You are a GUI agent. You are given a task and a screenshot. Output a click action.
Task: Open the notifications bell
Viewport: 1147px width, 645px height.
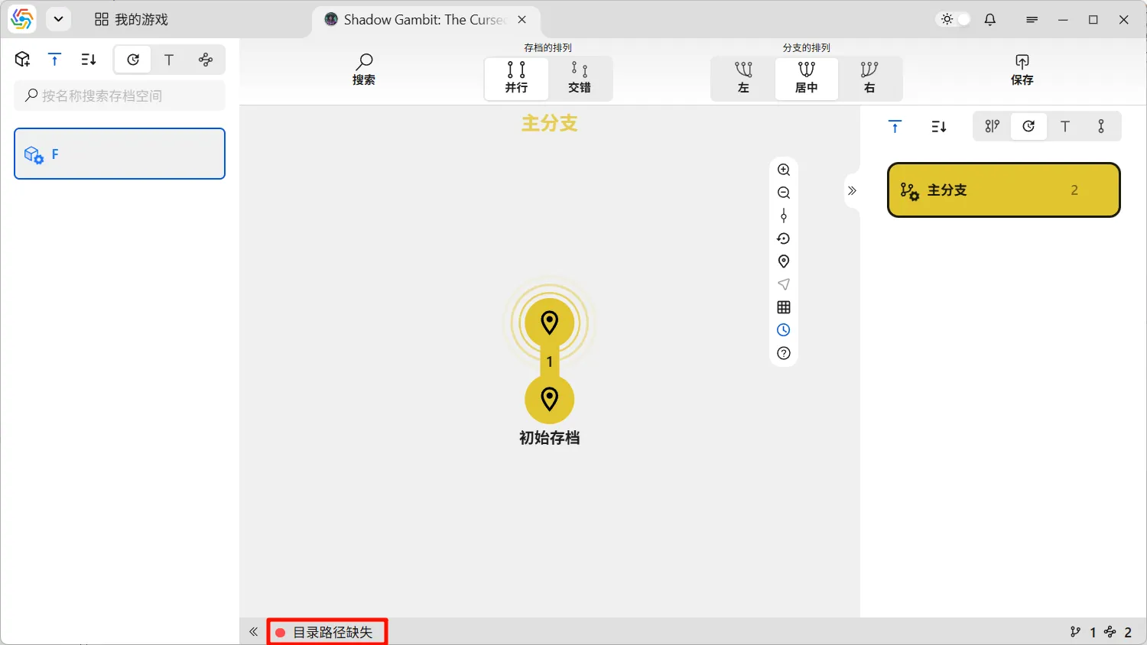click(990, 20)
